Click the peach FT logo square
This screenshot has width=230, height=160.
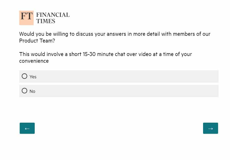click(26, 18)
